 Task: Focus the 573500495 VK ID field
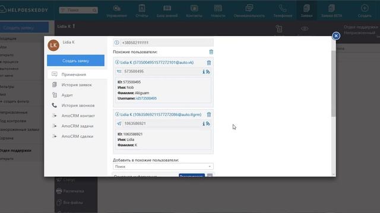pos(161,72)
